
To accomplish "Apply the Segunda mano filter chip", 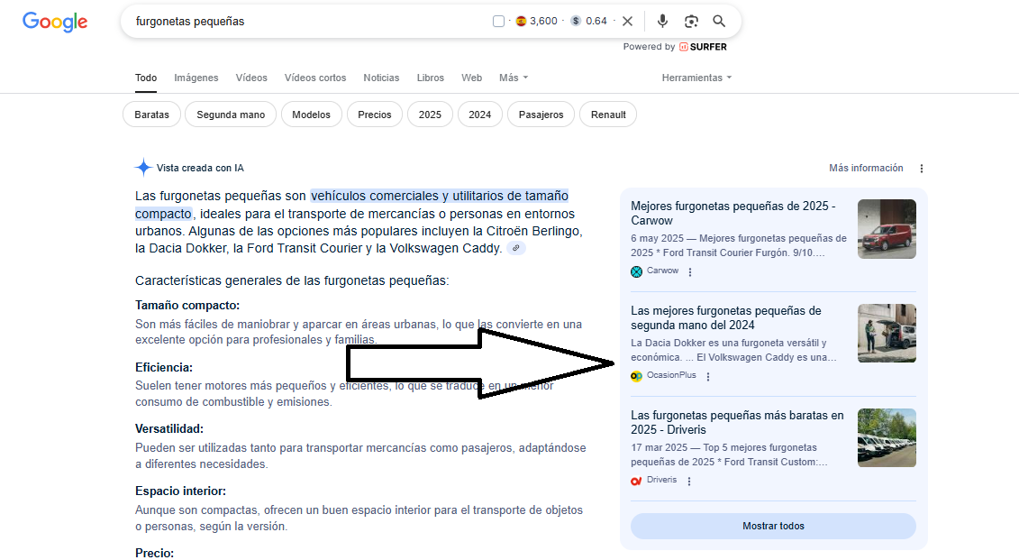I will click(231, 115).
